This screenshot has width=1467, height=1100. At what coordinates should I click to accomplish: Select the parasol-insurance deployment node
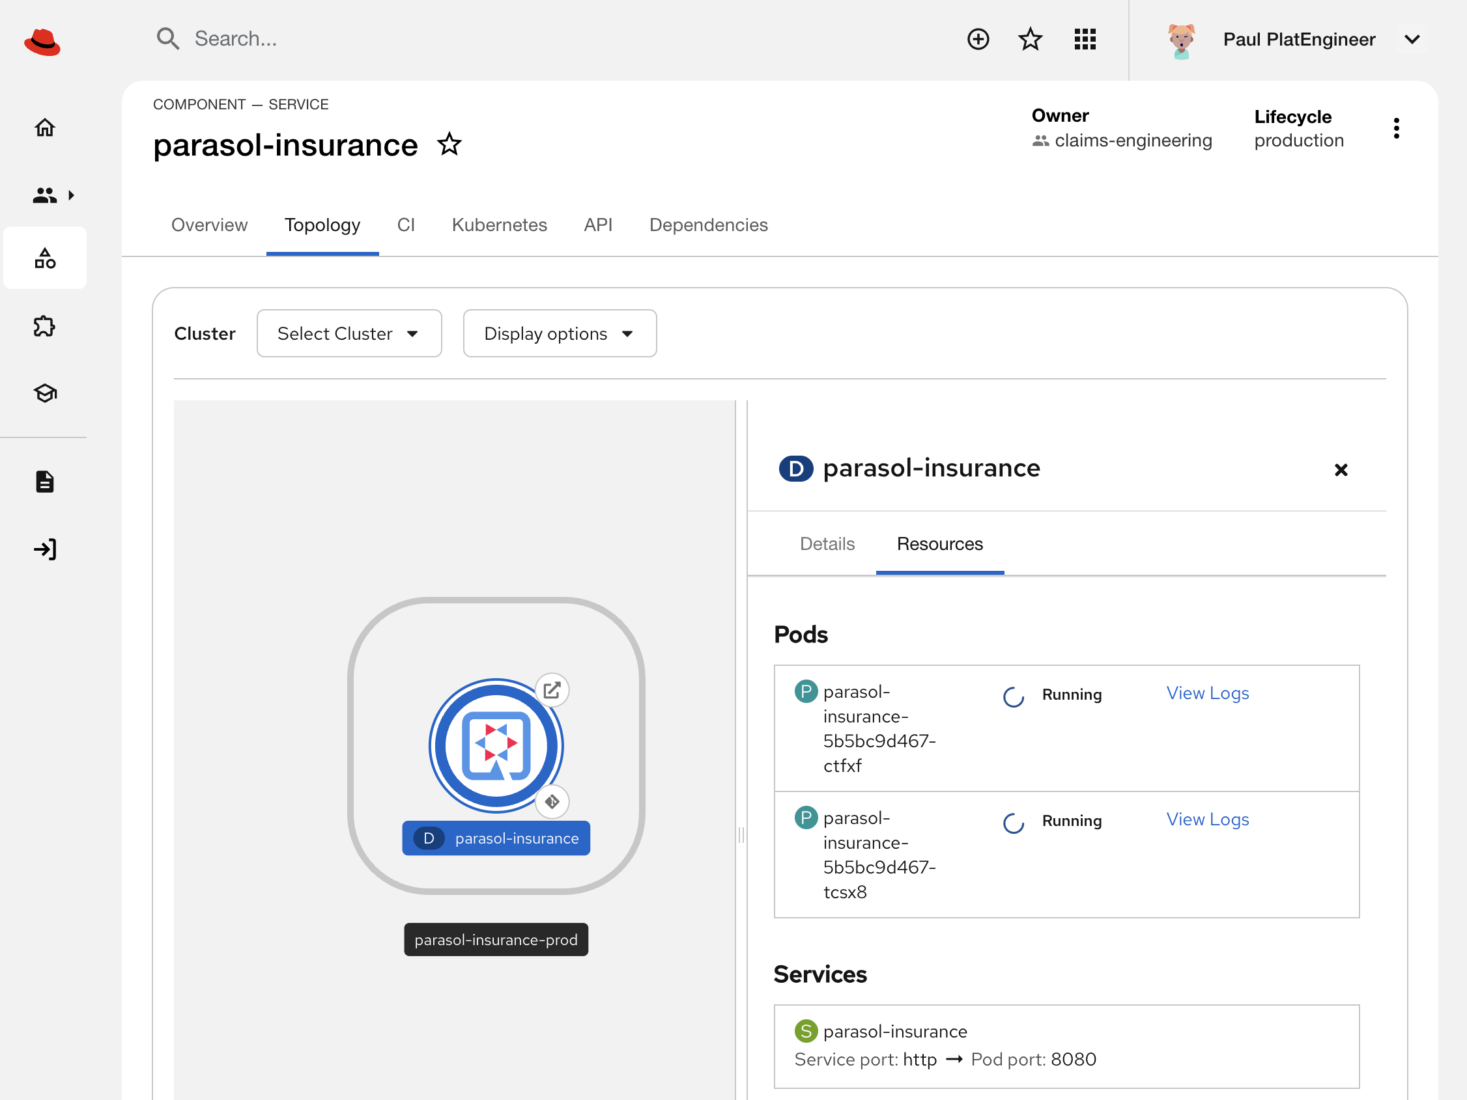coord(496,745)
